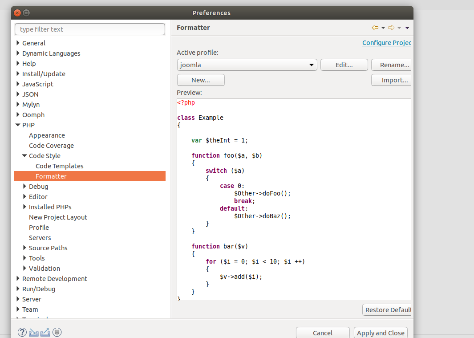Click the type filter text field
Viewport: 474px width, 338px height.
(90, 29)
